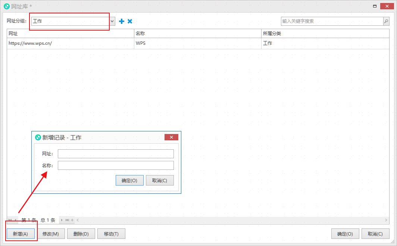Cancel the new record dialog
397x246 pixels.
(160, 180)
